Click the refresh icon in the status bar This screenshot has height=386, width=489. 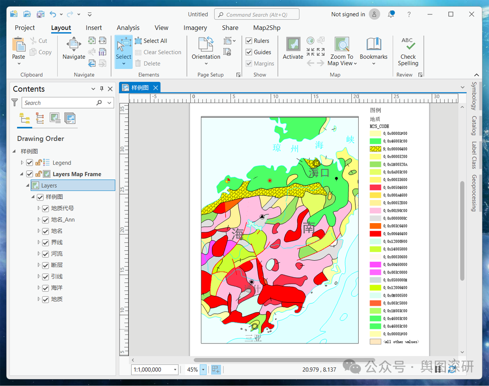click(452, 369)
